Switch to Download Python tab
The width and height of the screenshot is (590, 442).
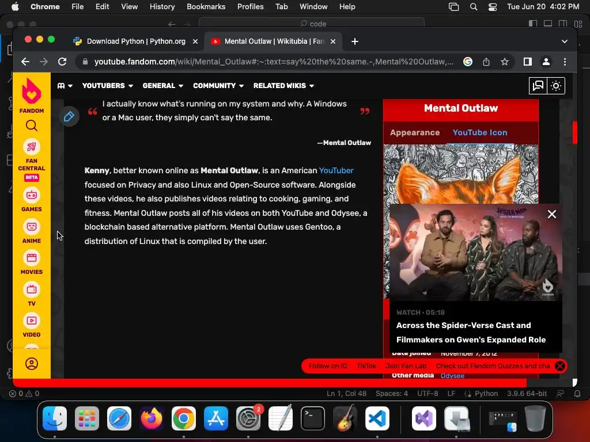pyautogui.click(x=136, y=41)
